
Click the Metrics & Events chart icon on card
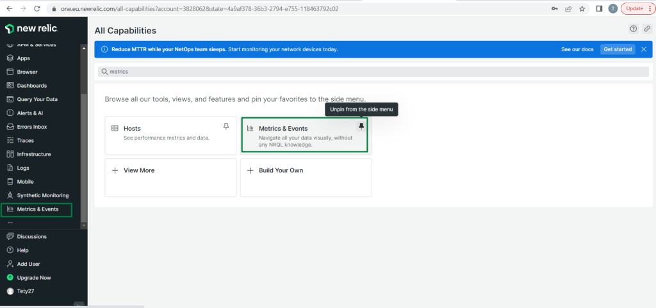pyautogui.click(x=250, y=128)
